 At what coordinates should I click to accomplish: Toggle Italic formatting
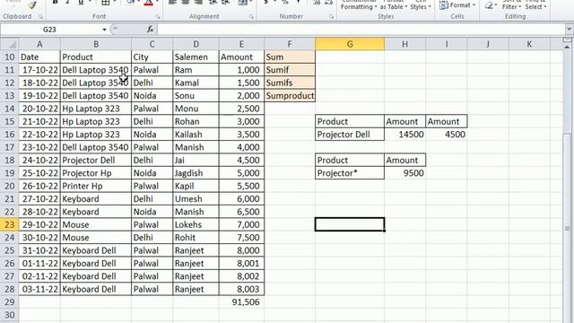pos(68,3)
